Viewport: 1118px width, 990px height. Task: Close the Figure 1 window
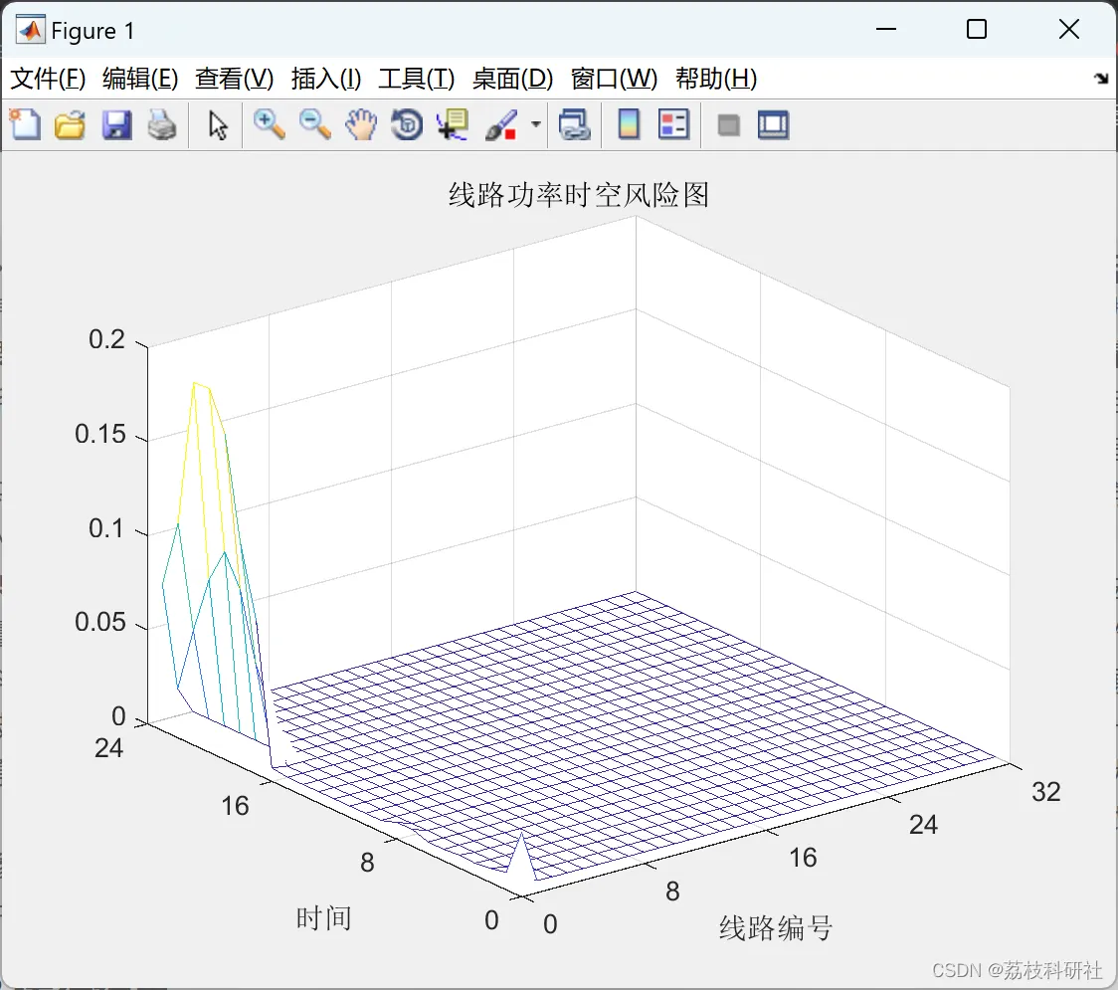tap(1069, 29)
